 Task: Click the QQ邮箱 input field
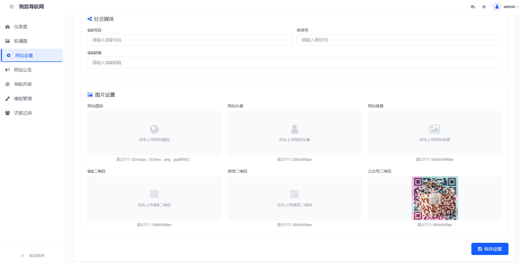click(x=294, y=63)
